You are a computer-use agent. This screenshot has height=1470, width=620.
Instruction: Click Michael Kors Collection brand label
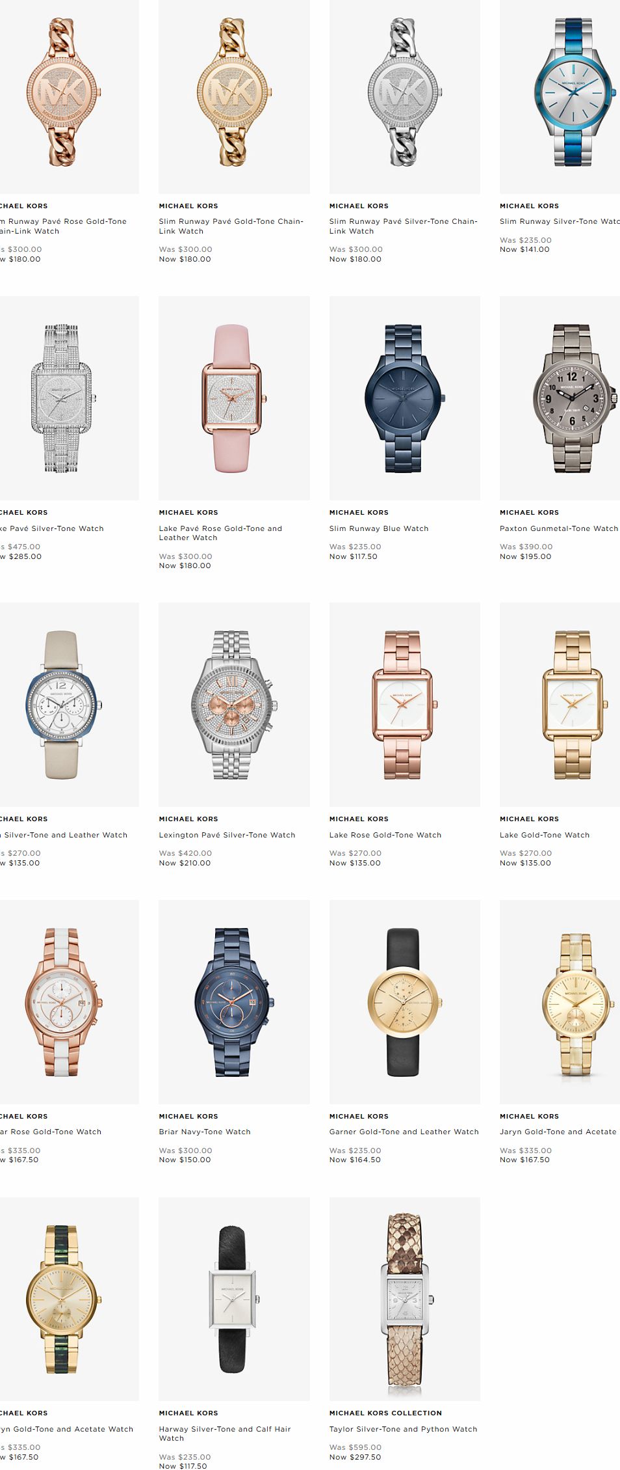pyautogui.click(x=385, y=1413)
